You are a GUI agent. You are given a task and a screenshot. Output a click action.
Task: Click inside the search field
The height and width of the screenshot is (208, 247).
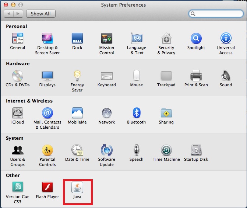pos(216,14)
